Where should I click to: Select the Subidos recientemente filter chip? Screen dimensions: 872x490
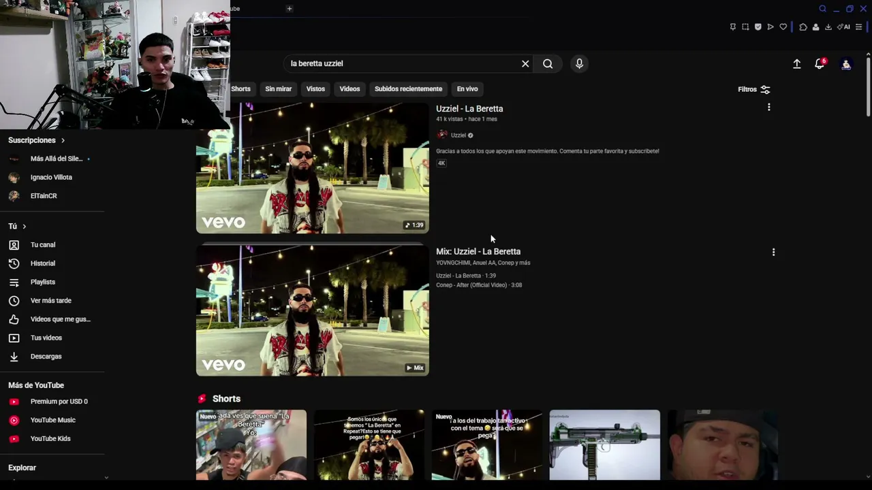(x=408, y=89)
